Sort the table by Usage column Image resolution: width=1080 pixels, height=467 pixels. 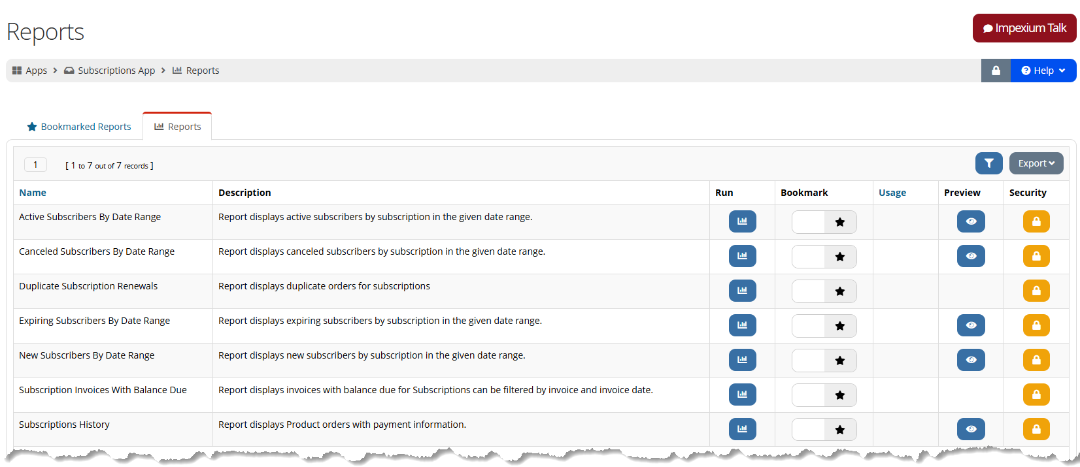coord(892,193)
